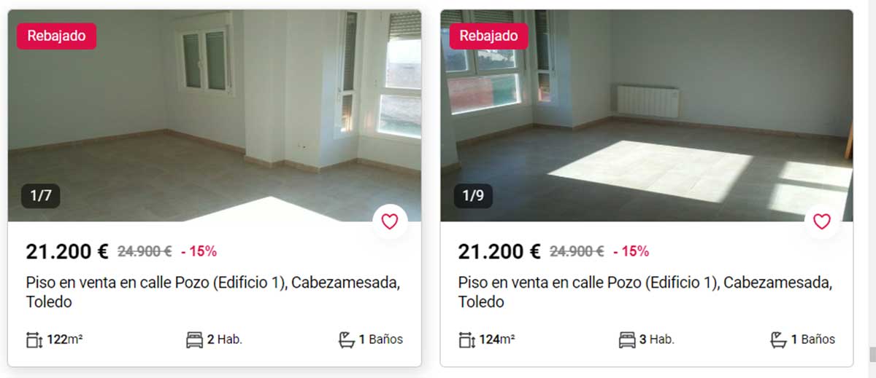The height and width of the screenshot is (378, 876).
Task: Favorite the 124m² flat with heart icon
Action: click(x=822, y=221)
